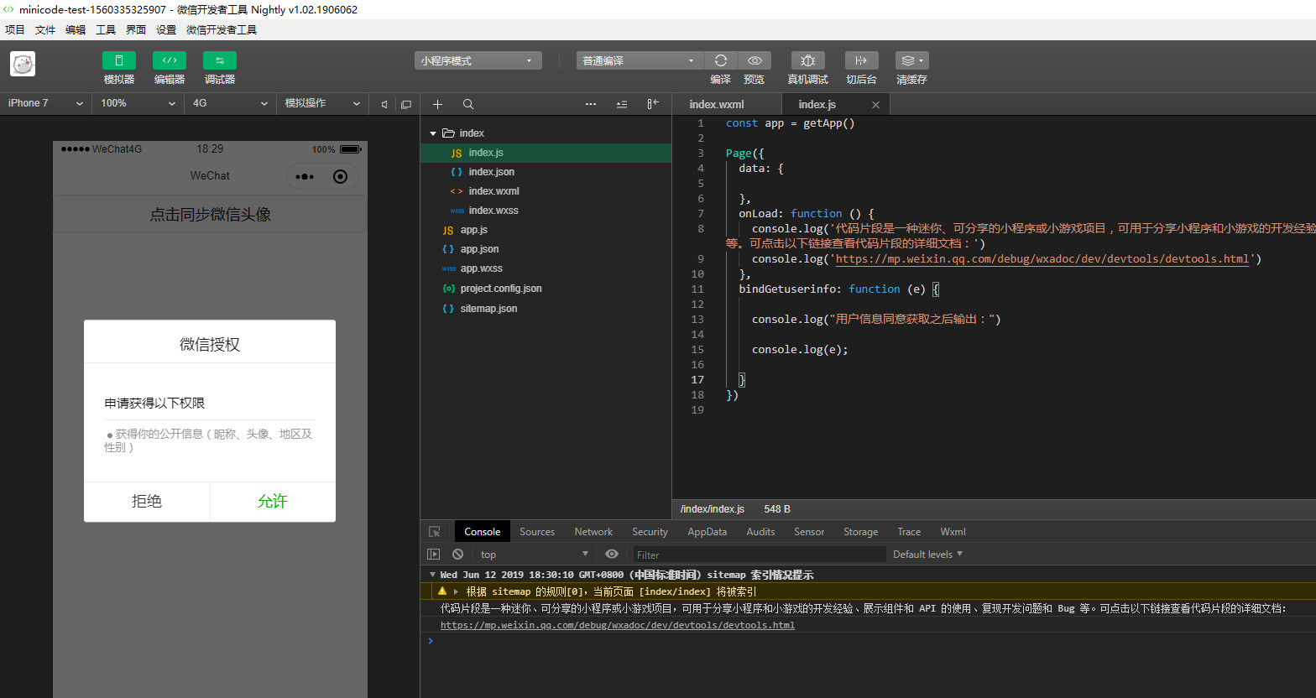The width and height of the screenshot is (1316, 698).
Task: Open the WeChat DevTools menu
Action: click(x=222, y=29)
